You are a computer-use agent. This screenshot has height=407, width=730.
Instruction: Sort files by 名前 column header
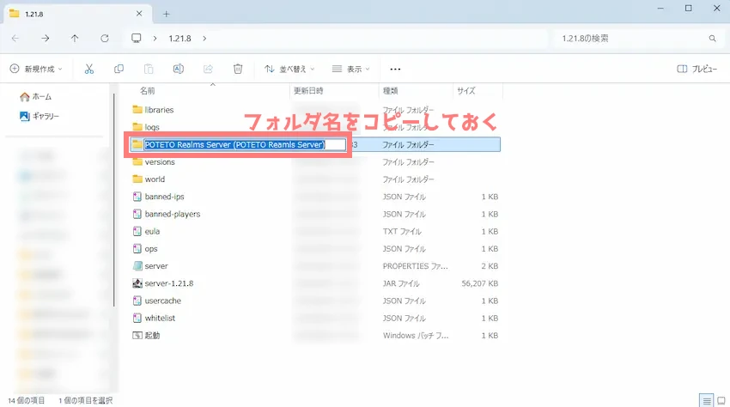click(x=148, y=90)
